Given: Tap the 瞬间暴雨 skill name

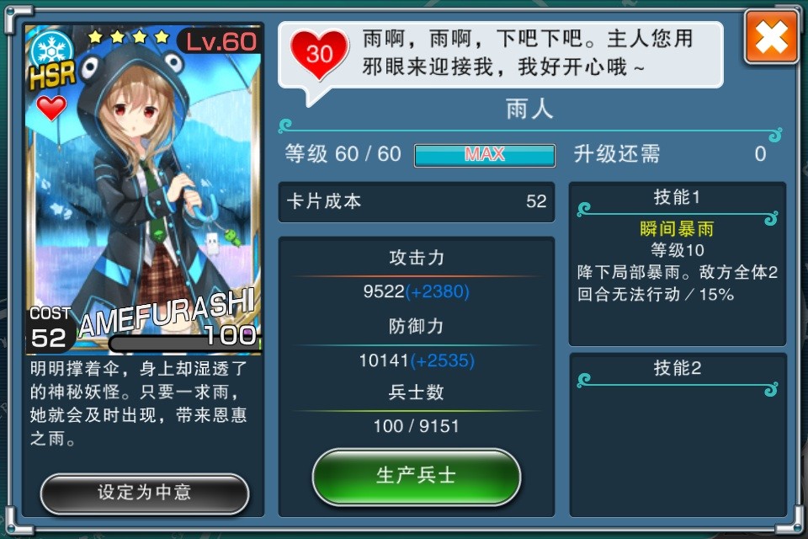Looking at the screenshot, I should 677,228.
